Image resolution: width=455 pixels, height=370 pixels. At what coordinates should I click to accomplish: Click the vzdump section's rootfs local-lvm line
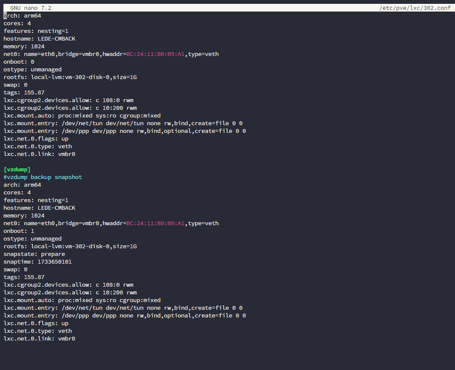point(70,247)
